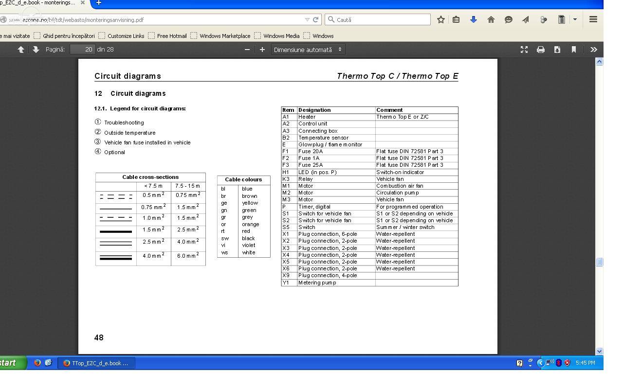Viewport: 623px width, 389px height.
Task: Open Windows Media bookmark
Action: [x=276, y=35]
